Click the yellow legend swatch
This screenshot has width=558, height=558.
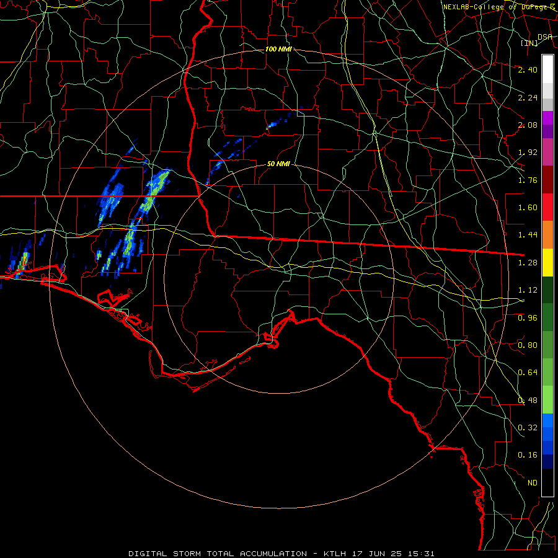[x=547, y=262]
